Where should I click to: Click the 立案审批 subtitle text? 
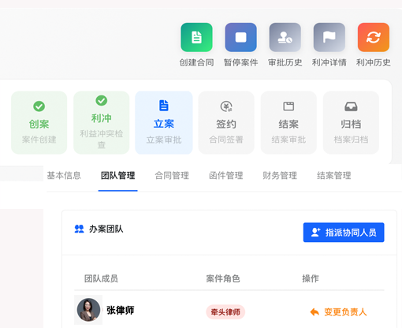coord(164,140)
